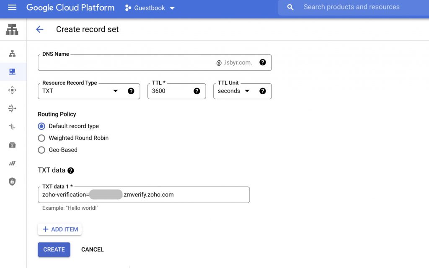Open the Guestbook project selector dropdown
The width and height of the screenshot is (429, 268).
tap(150, 8)
